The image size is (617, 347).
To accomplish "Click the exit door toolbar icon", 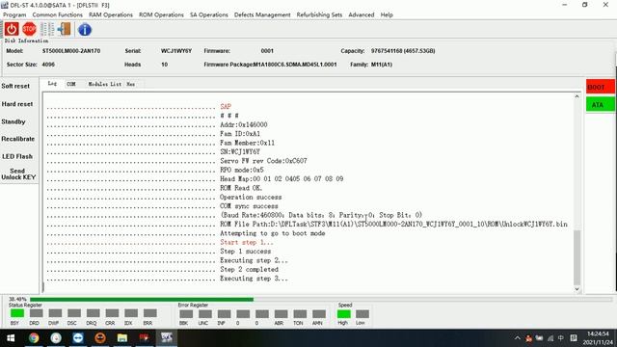I will [65, 29].
